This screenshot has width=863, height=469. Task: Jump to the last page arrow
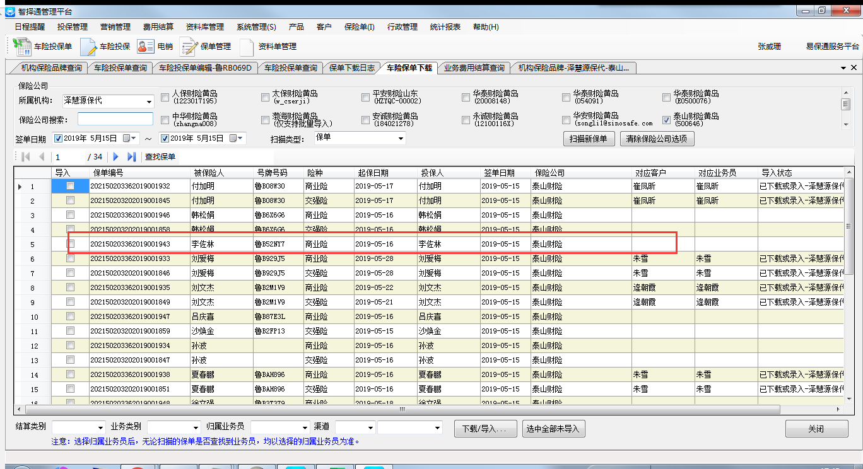pyautogui.click(x=131, y=156)
